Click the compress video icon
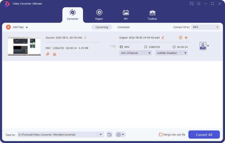225x143 pixels. [186, 37]
